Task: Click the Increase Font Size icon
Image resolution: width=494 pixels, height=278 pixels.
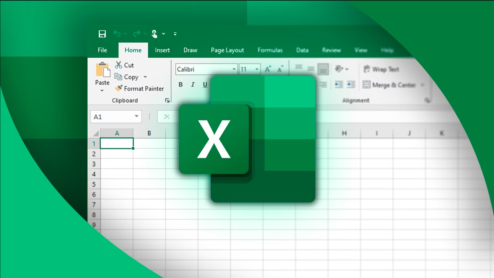Action: click(x=267, y=69)
